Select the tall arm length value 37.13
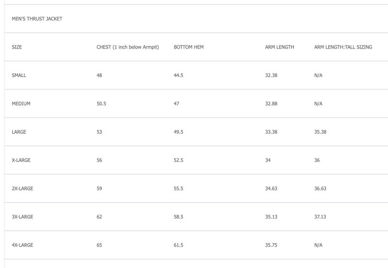The width and height of the screenshot is (388, 268). coord(320,217)
